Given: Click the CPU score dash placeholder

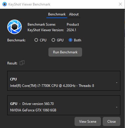Looking at the screenshot, I should (x=117, y=83).
